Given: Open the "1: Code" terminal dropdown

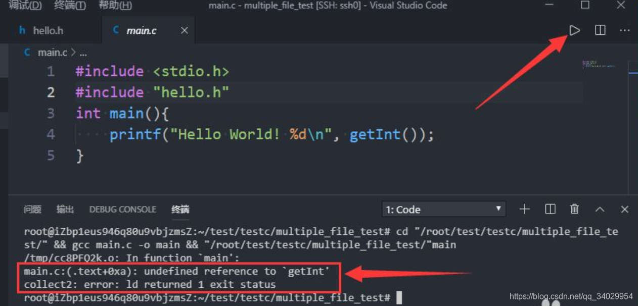Looking at the screenshot, I should click(x=443, y=209).
